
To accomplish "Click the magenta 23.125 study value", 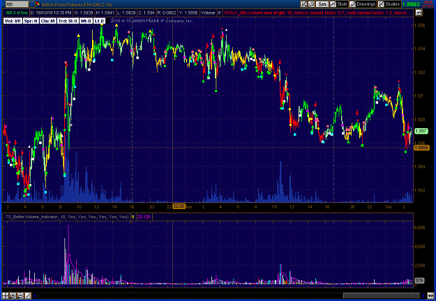I will [x=144, y=217].
